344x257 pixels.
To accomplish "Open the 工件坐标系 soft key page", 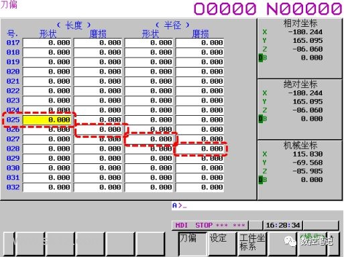I will pos(253,244).
